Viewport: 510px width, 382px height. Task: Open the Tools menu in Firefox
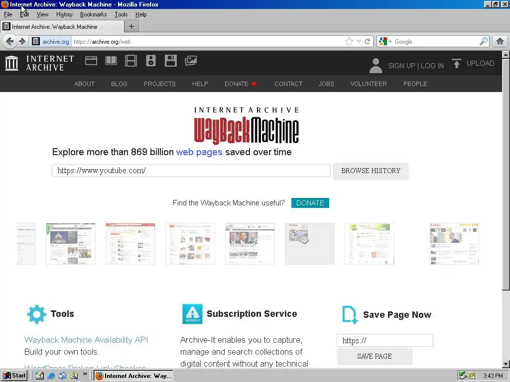(121, 14)
